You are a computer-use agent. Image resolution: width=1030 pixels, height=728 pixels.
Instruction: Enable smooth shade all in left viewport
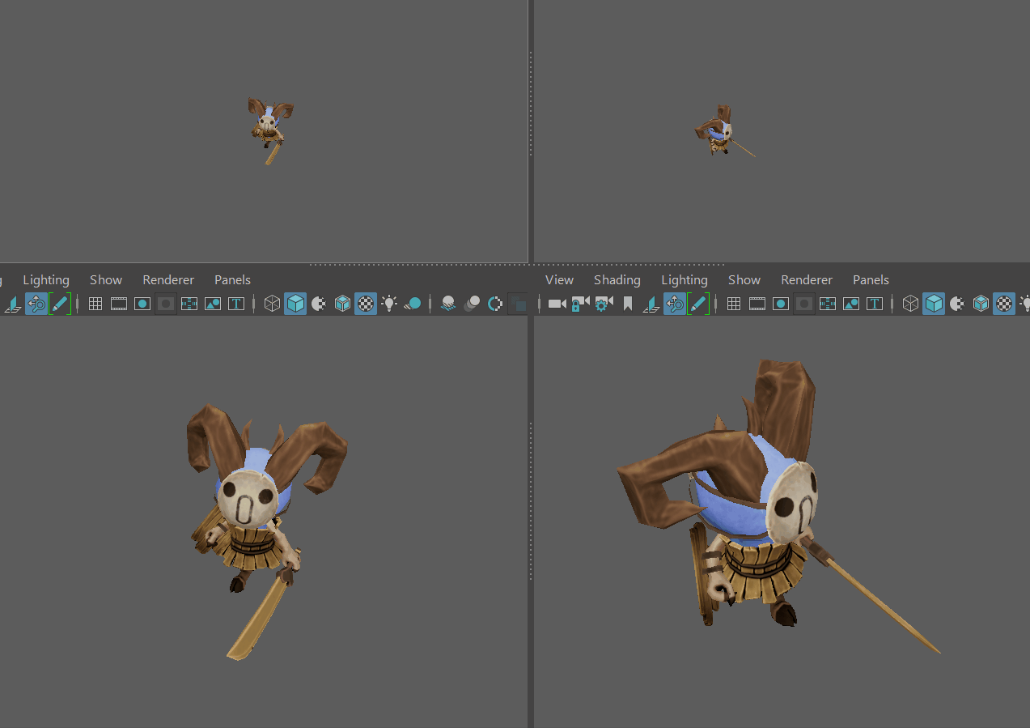pyautogui.click(x=295, y=304)
